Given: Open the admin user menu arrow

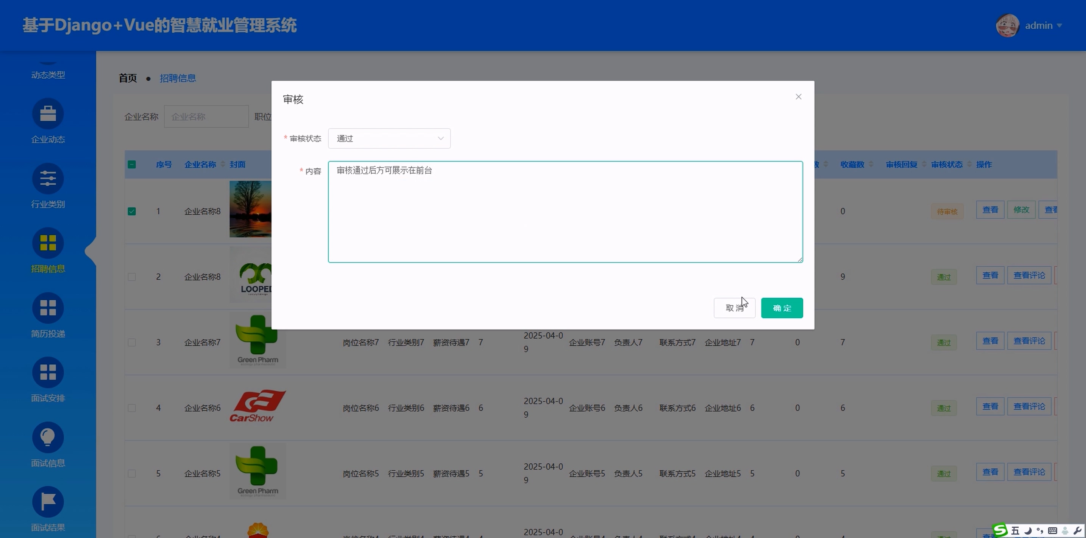Looking at the screenshot, I should [1059, 26].
